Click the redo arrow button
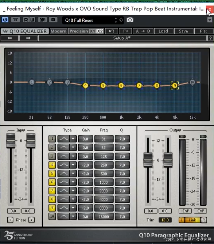The height and width of the screenshot is (244, 214). [125, 31]
